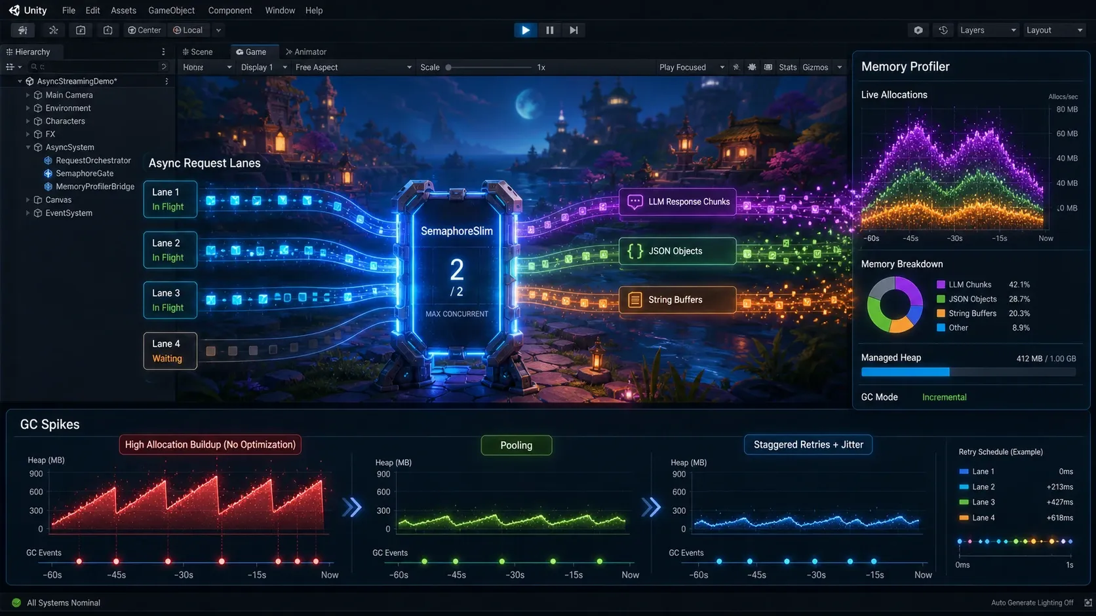
Task: Open the Free Aspect dropdown
Action: point(353,67)
